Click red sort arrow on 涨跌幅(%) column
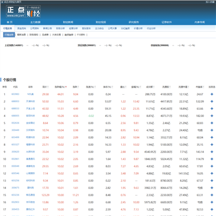This screenshot has height=216, width=216. [x=66, y=87]
